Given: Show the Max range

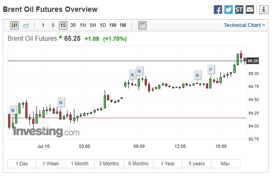Looking at the screenshot, I should [225, 164].
